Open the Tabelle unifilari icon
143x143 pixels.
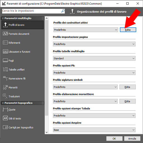[x=5, y=70]
